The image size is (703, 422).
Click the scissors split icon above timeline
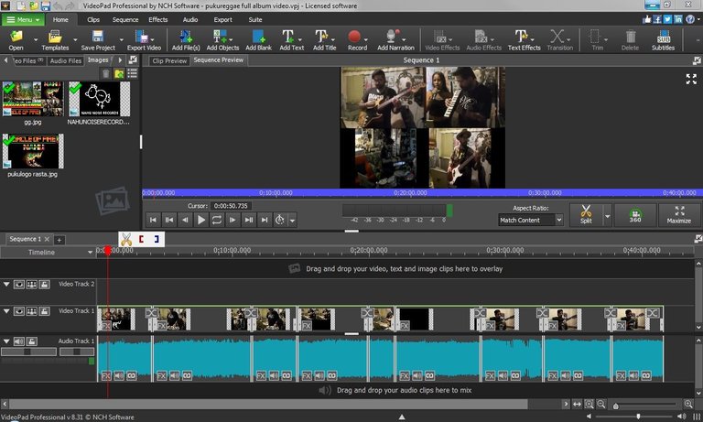[126, 240]
